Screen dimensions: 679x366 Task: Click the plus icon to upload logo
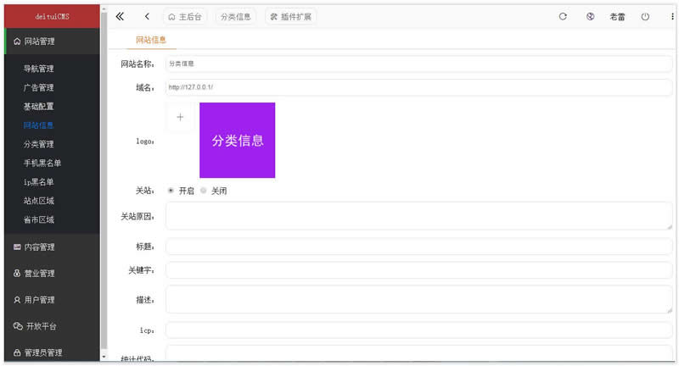pos(180,118)
